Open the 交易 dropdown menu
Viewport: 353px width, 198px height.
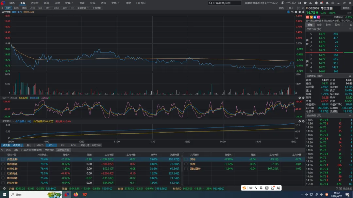pyautogui.click(x=115, y=3)
